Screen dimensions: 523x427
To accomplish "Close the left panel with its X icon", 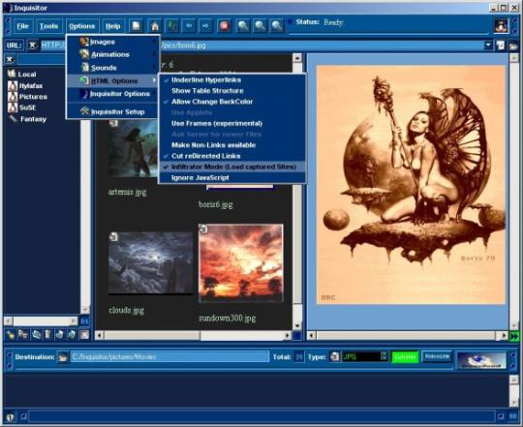I will click(x=10, y=60).
